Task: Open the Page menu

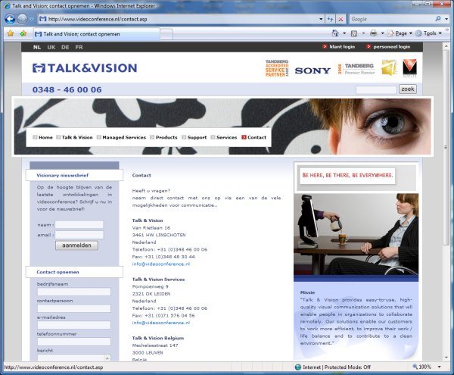Action: click(x=400, y=33)
